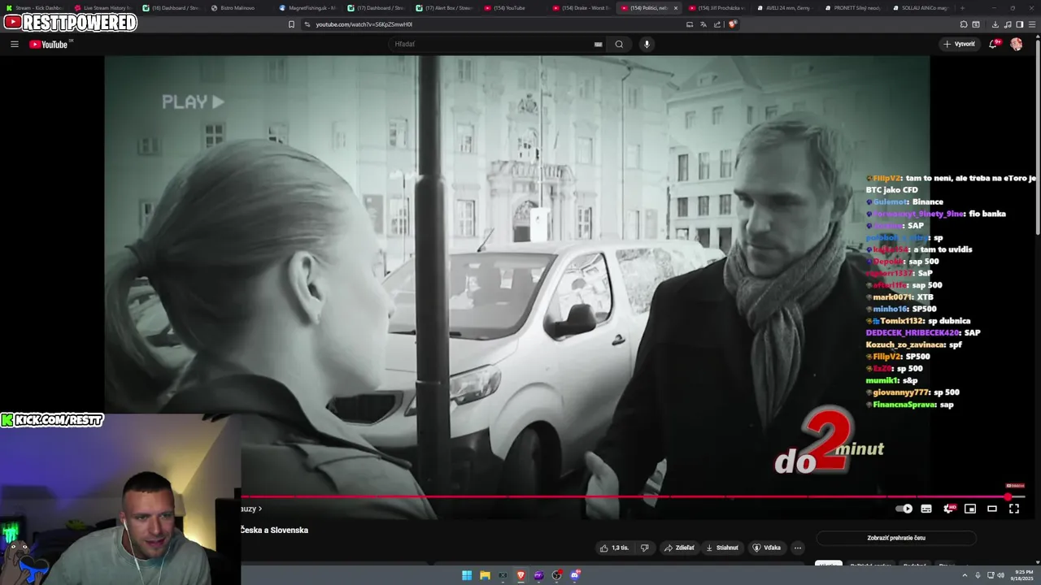Dislike the video
1041x585 pixels.
[x=644, y=548]
